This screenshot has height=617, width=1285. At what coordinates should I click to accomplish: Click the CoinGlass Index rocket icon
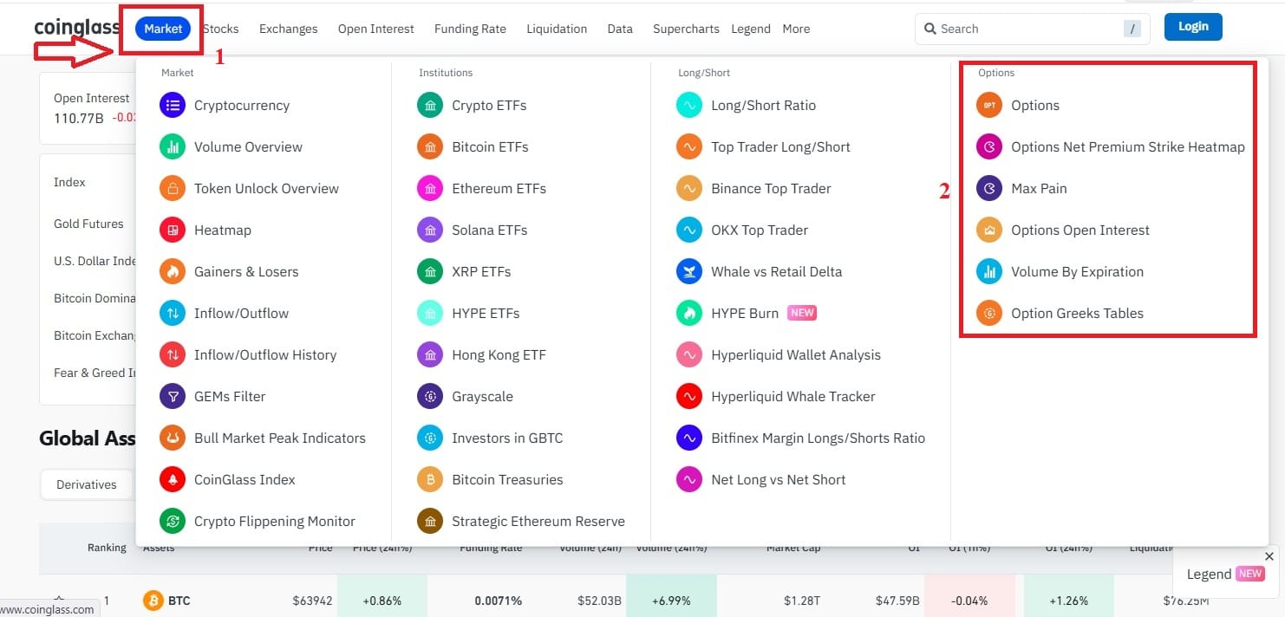tap(173, 480)
